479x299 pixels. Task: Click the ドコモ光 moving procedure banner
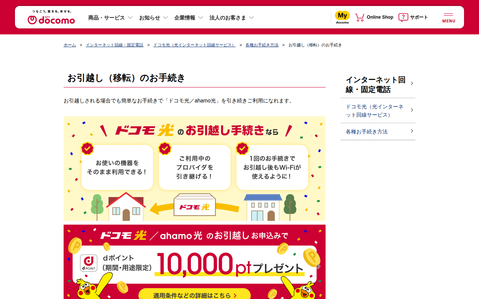[x=195, y=169]
